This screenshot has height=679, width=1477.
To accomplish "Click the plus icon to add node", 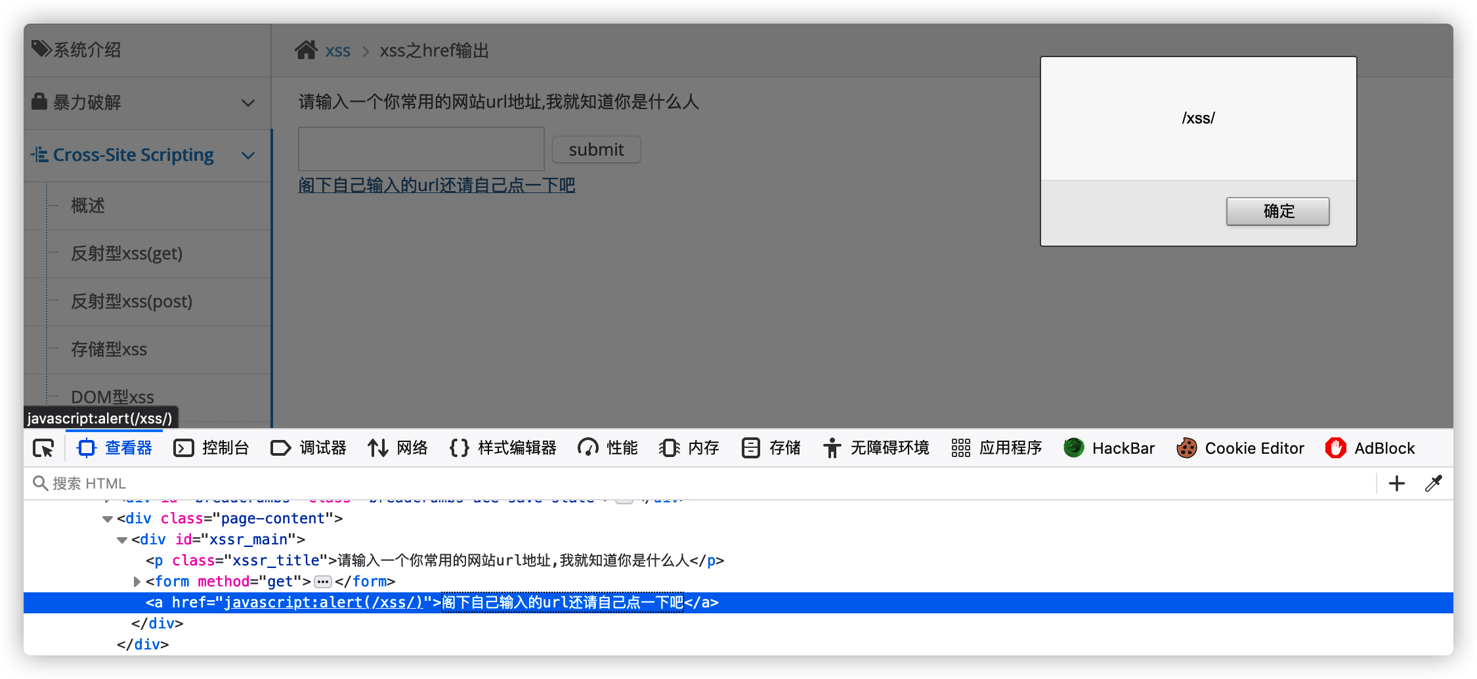I will click(x=1396, y=484).
